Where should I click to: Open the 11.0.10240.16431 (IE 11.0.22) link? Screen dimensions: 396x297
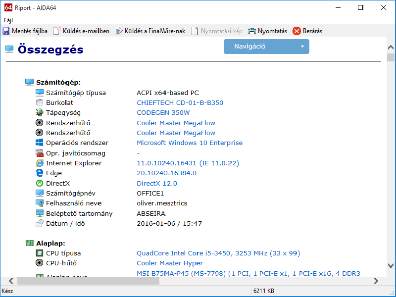point(188,163)
